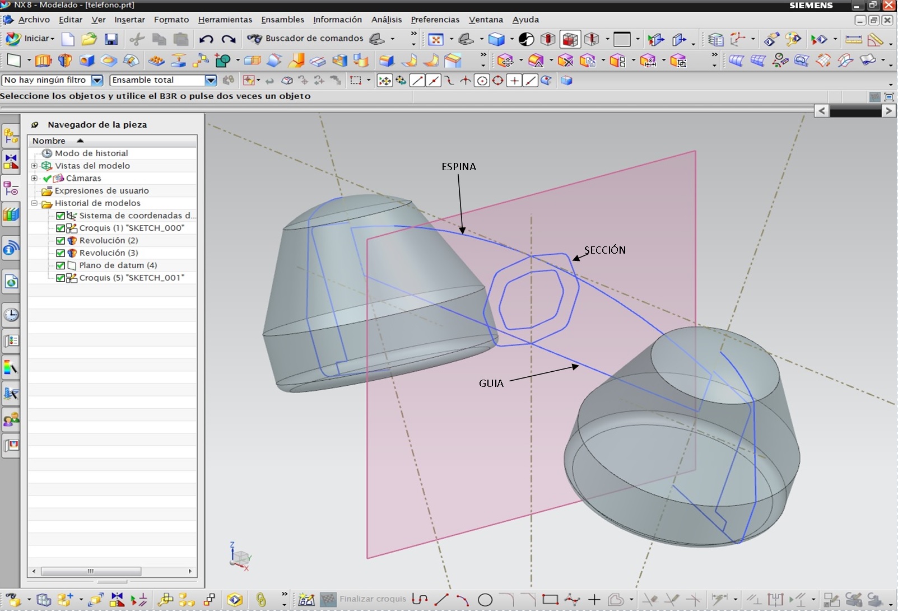Toggle Revolución (3) checkbox
The width and height of the screenshot is (898, 612).
click(61, 253)
